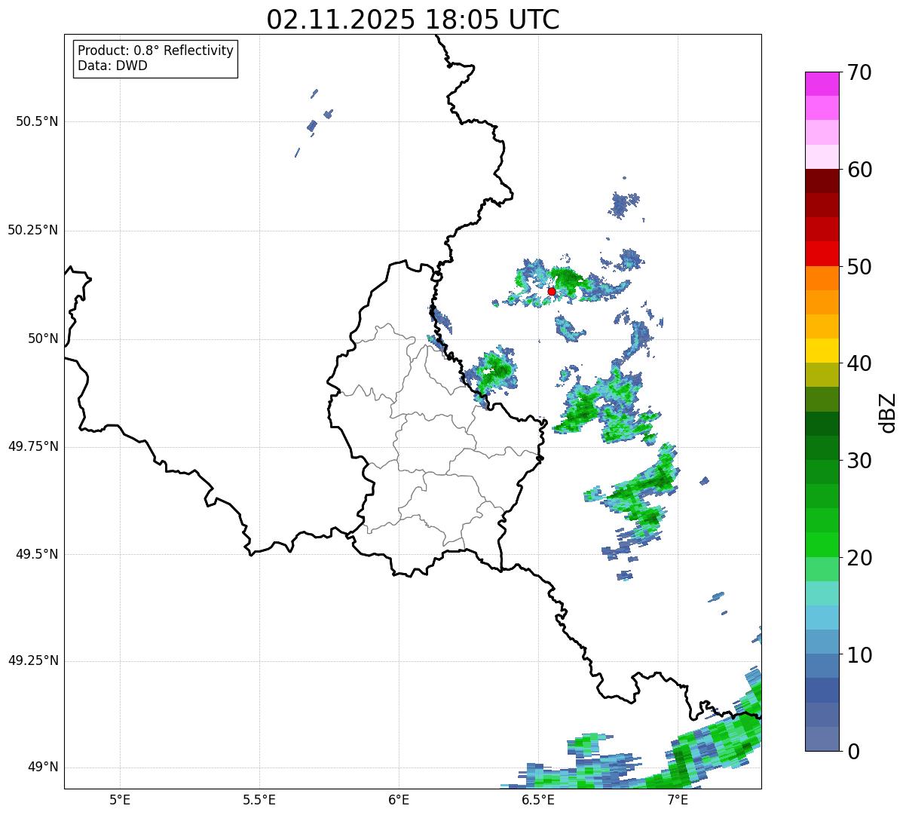Click the orange swatch just below 50

coord(822,278)
